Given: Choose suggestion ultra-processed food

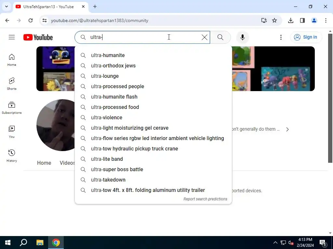Looking at the screenshot, I should pyautogui.click(x=153, y=107).
